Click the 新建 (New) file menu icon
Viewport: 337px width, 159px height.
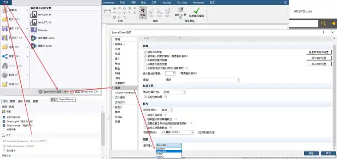point(5,10)
